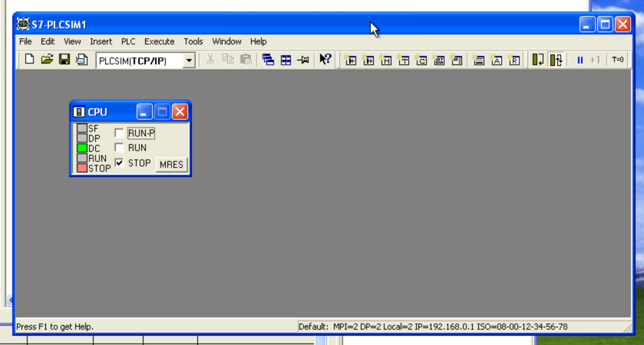Image resolution: width=644 pixels, height=345 pixels.
Task: Insert the Accumulators view icon
Action: coord(496,60)
